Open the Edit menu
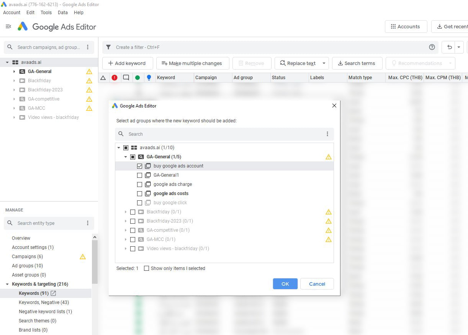Screen dimensions: 468x335 coord(30,13)
